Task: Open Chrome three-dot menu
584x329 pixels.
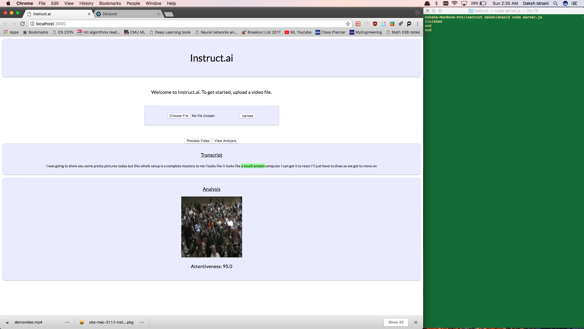Action: (x=418, y=24)
